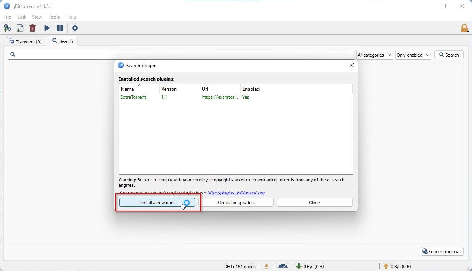Toggle alternative speed limits speedometer icon
This screenshot has height=271, width=472.
283,266
